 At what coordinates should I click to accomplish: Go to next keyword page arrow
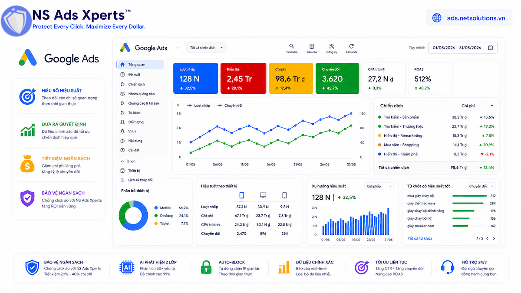(x=494, y=238)
